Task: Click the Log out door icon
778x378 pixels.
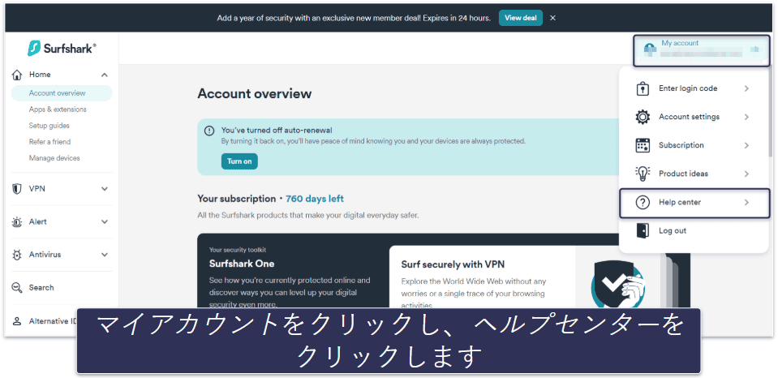Action: click(643, 230)
